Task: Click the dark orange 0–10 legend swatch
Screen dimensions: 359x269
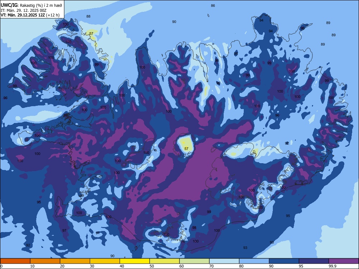Action: (x=15, y=261)
